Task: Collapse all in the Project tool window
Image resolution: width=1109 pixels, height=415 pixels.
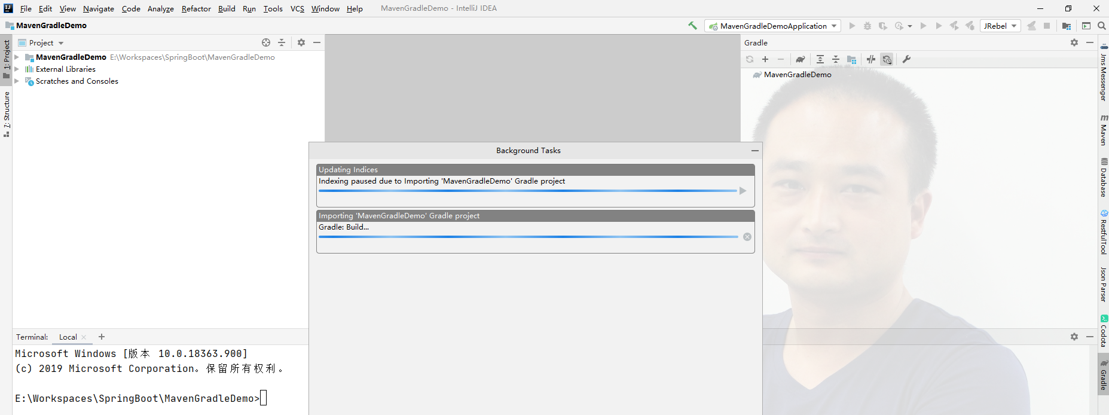Action: pos(282,42)
